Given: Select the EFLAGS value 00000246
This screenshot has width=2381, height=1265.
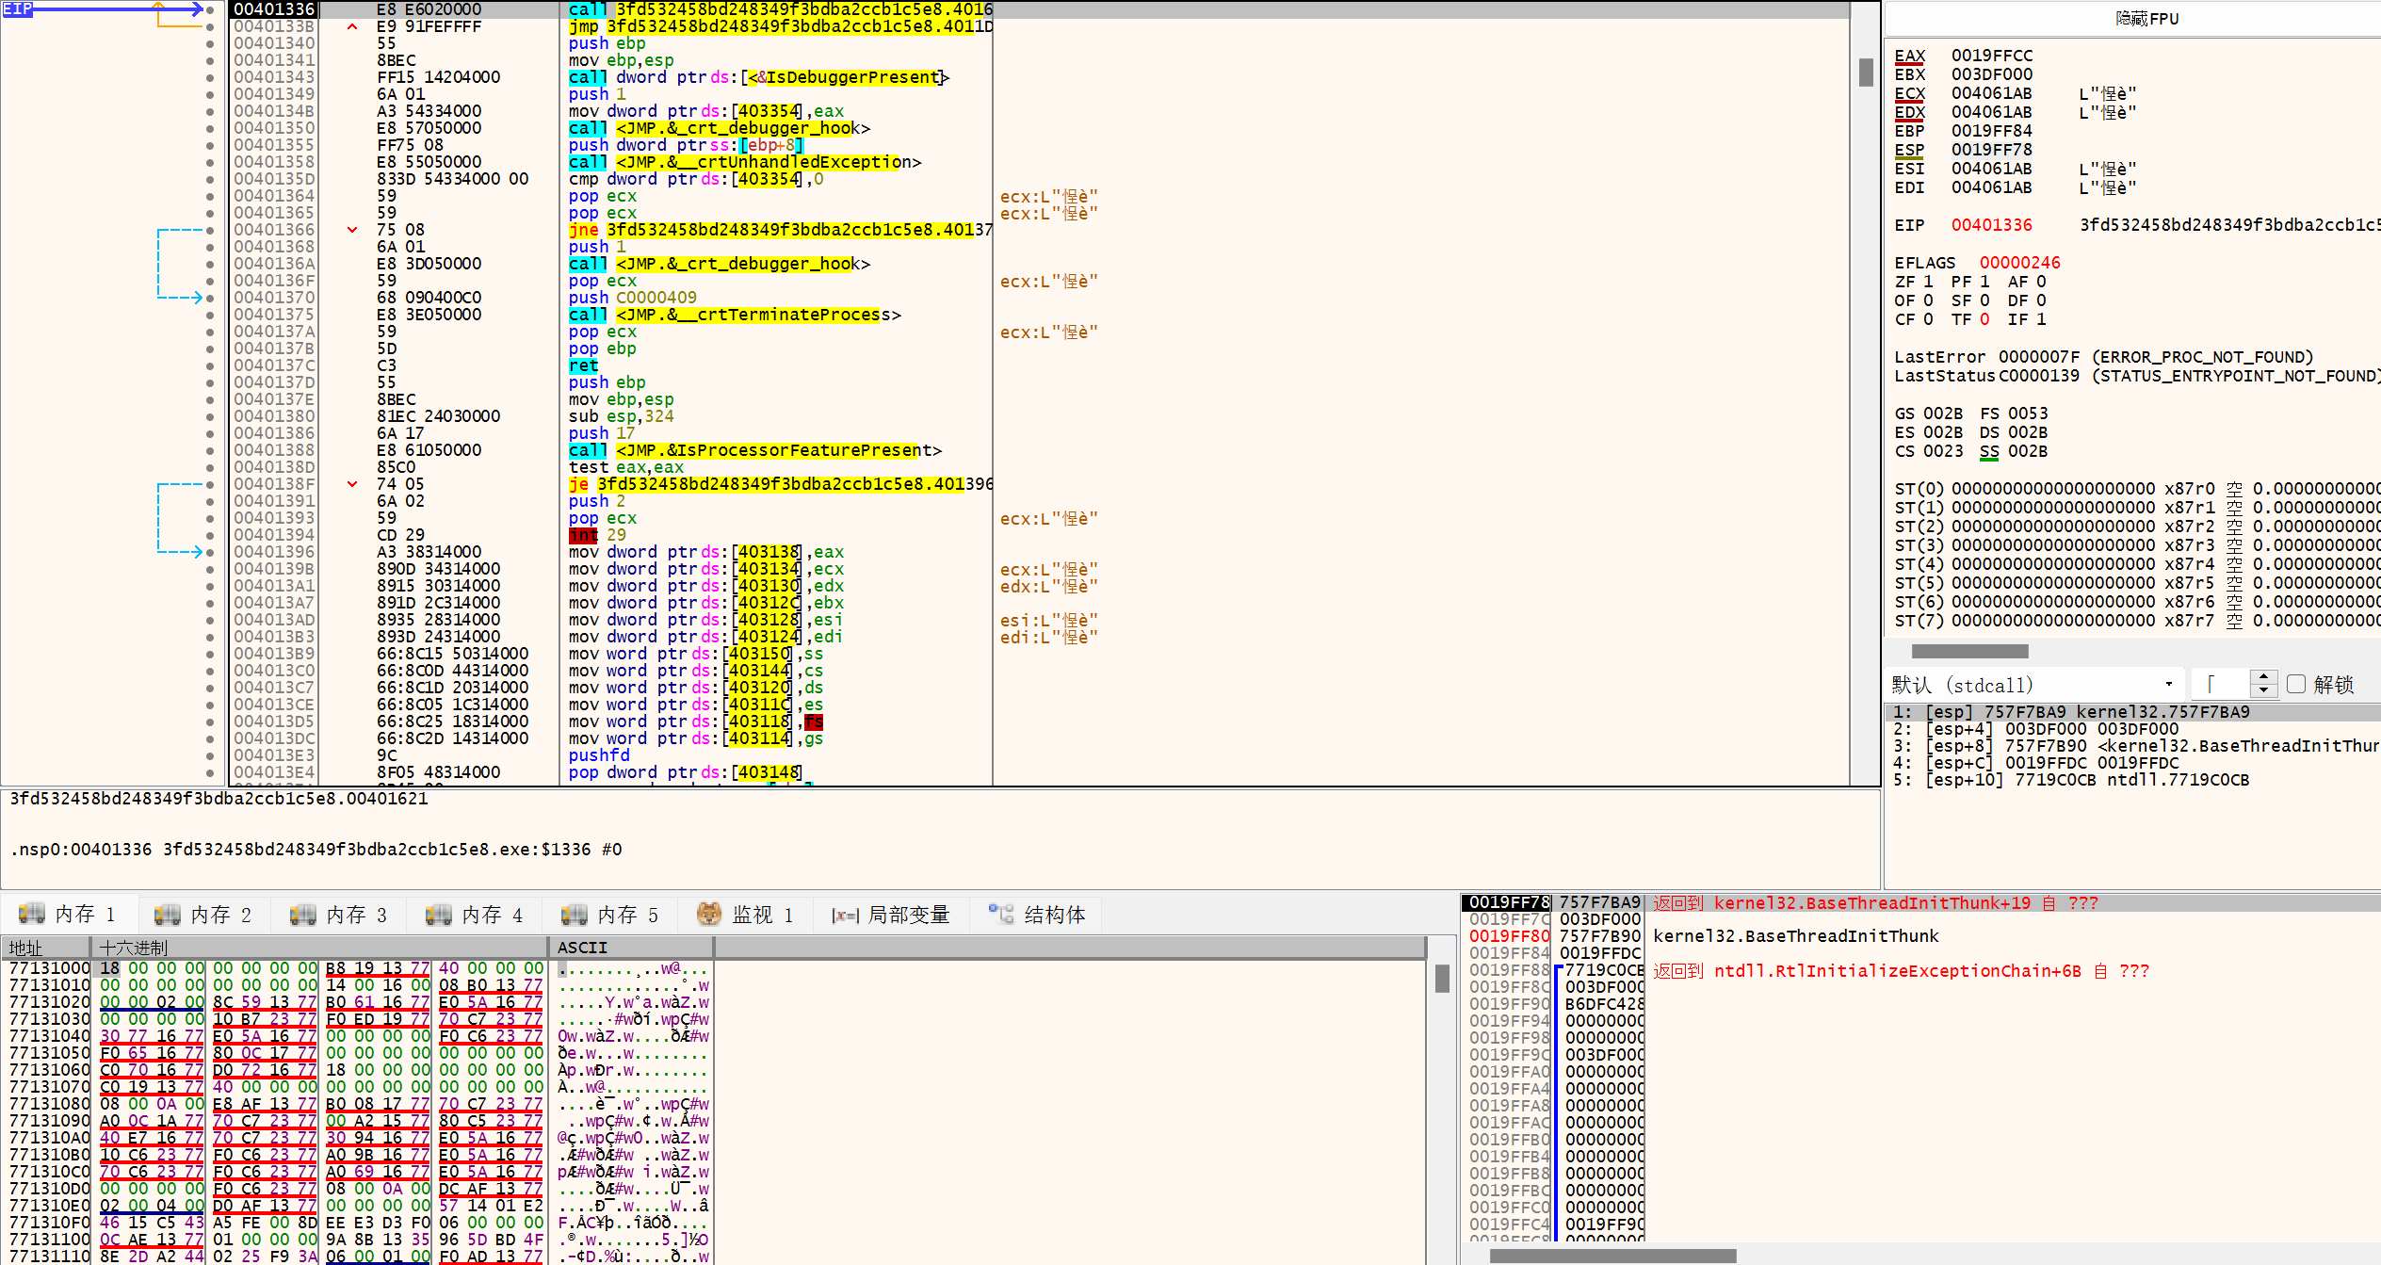Looking at the screenshot, I should 2019,263.
